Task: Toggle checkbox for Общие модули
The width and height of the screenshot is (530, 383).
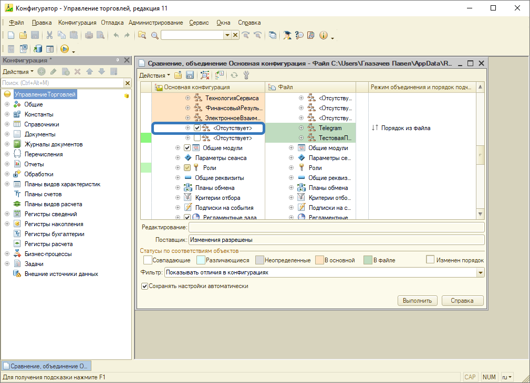Action: (187, 148)
